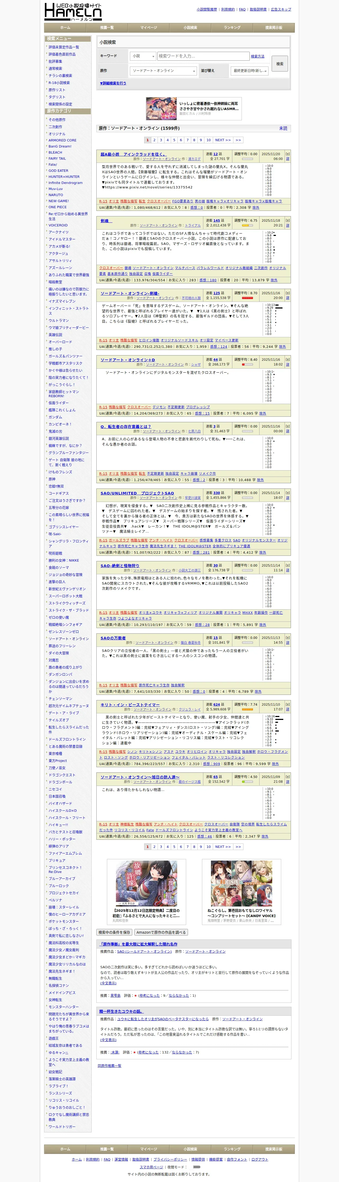
Task: Click the ASMR ad banner thumbnail near top
Action: (161, 108)
